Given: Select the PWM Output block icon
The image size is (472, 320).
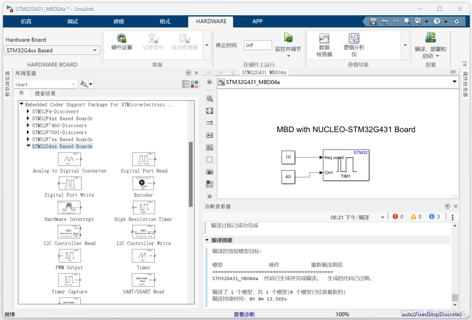Looking at the screenshot, I should click(x=69, y=256).
